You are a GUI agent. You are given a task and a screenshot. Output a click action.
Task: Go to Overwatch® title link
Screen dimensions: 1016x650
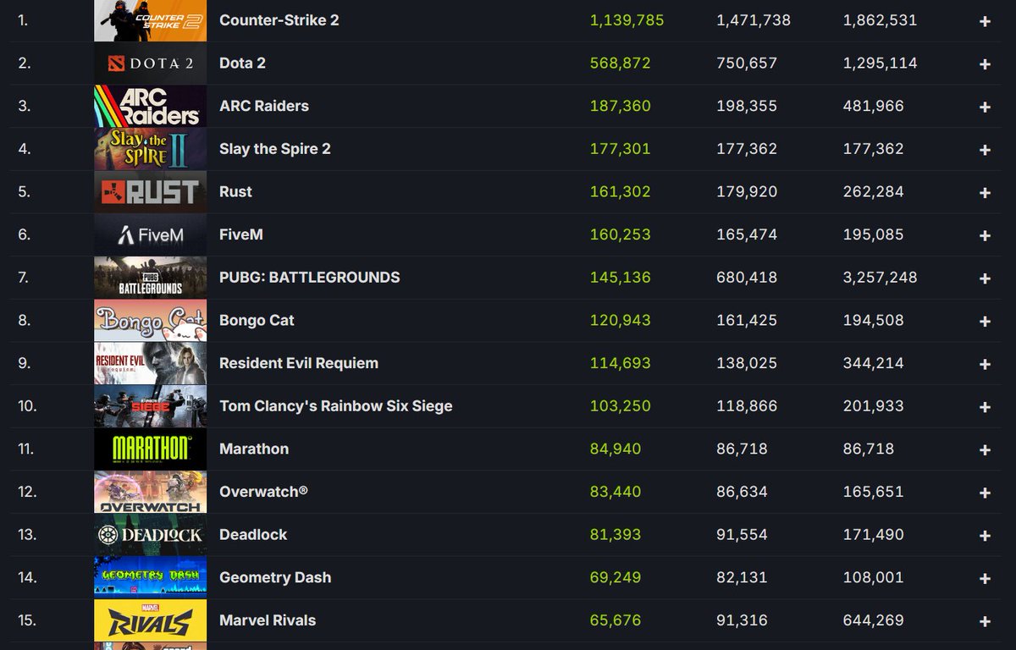[263, 492]
